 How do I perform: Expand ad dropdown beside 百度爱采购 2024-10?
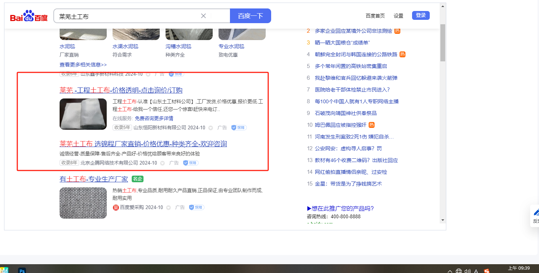[169, 208]
